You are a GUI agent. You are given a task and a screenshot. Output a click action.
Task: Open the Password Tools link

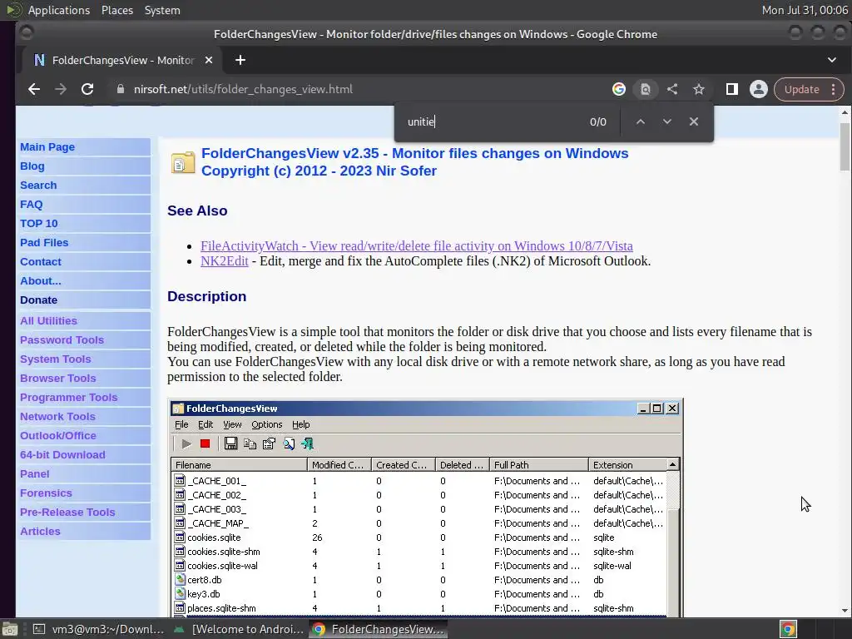[62, 339]
